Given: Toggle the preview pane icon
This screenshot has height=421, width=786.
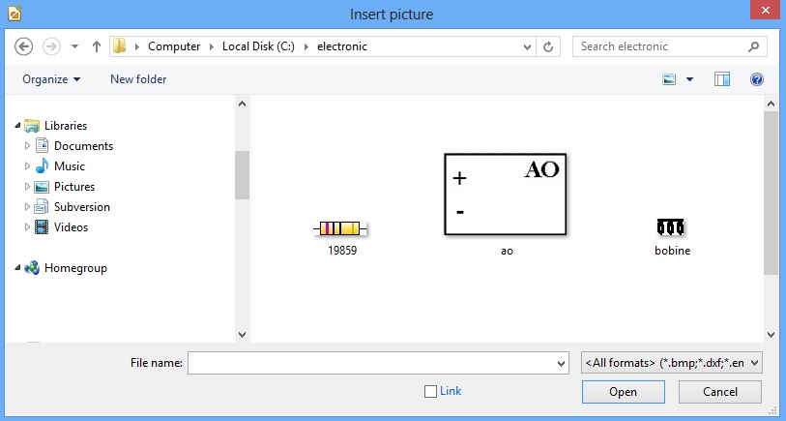Looking at the screenshot, I should (x=722, y=79).
